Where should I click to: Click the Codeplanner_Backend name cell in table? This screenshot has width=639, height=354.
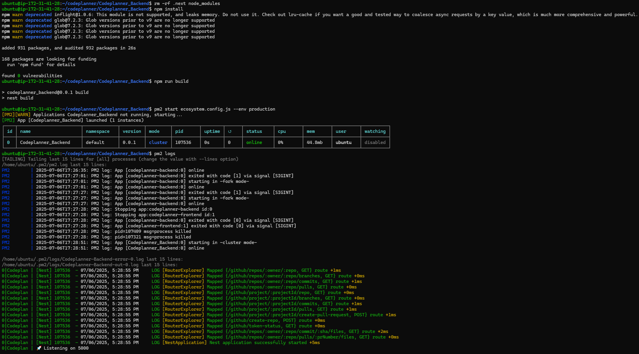click(45, 142)
